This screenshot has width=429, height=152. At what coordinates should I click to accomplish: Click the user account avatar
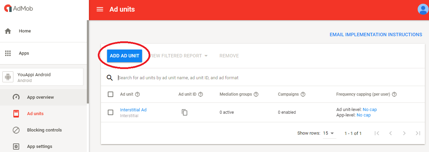(422, 9)
